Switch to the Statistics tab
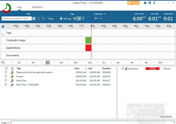The width and height of the screenshot is (176, 124). (x=37, y=7)
